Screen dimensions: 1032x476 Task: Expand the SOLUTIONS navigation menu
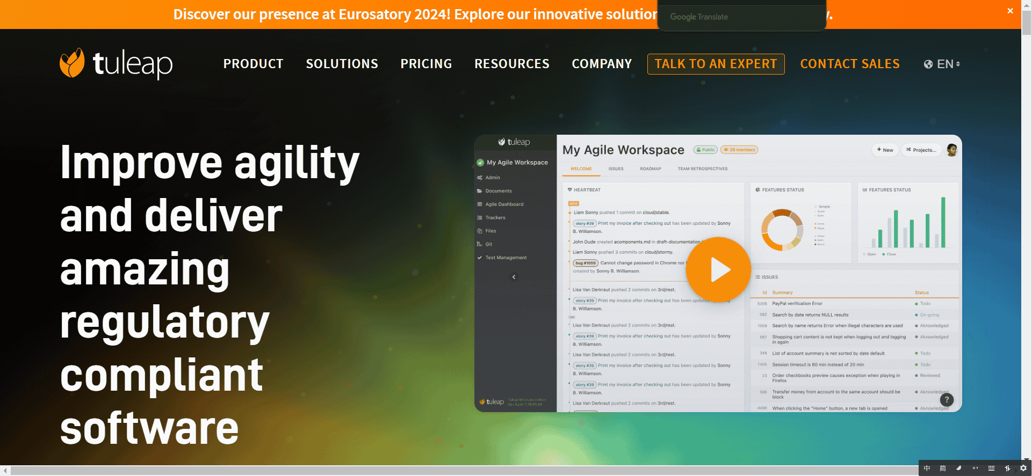pos(342,64)
